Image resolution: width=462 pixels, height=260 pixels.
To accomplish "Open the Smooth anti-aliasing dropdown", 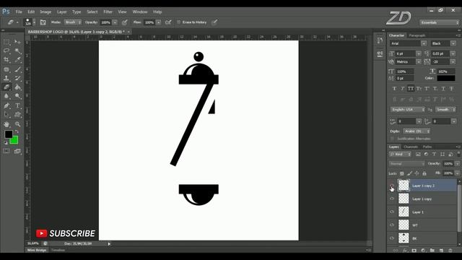I will click(x=445, y=109).
